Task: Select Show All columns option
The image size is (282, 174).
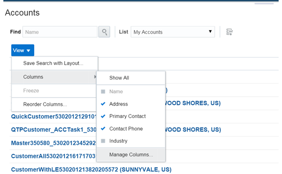Action: 119,78
